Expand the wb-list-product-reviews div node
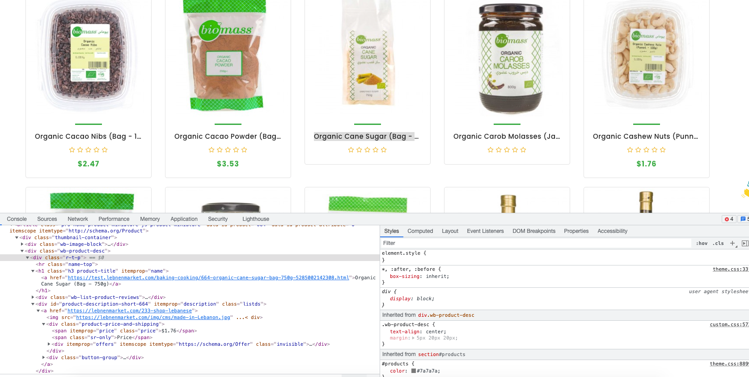 (x=33, y=298)
